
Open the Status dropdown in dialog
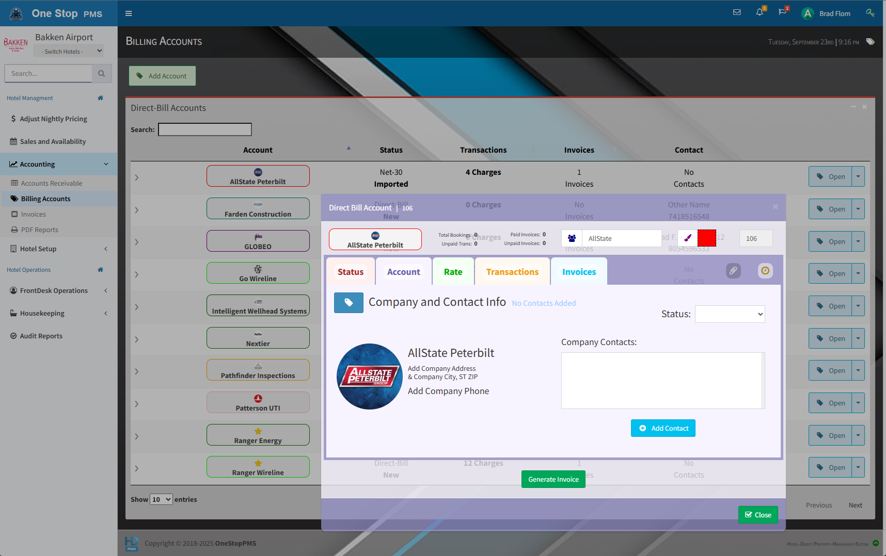point(730,314)
